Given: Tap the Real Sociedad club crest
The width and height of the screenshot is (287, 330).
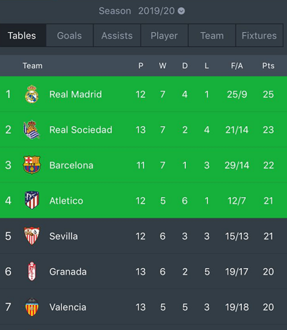Looking at the screenshot, I should click(x=31, y=130).
